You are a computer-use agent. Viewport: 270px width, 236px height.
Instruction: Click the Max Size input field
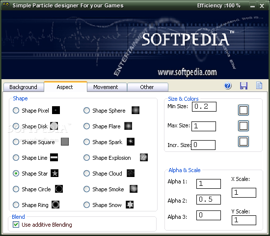(x=204, y=126)
